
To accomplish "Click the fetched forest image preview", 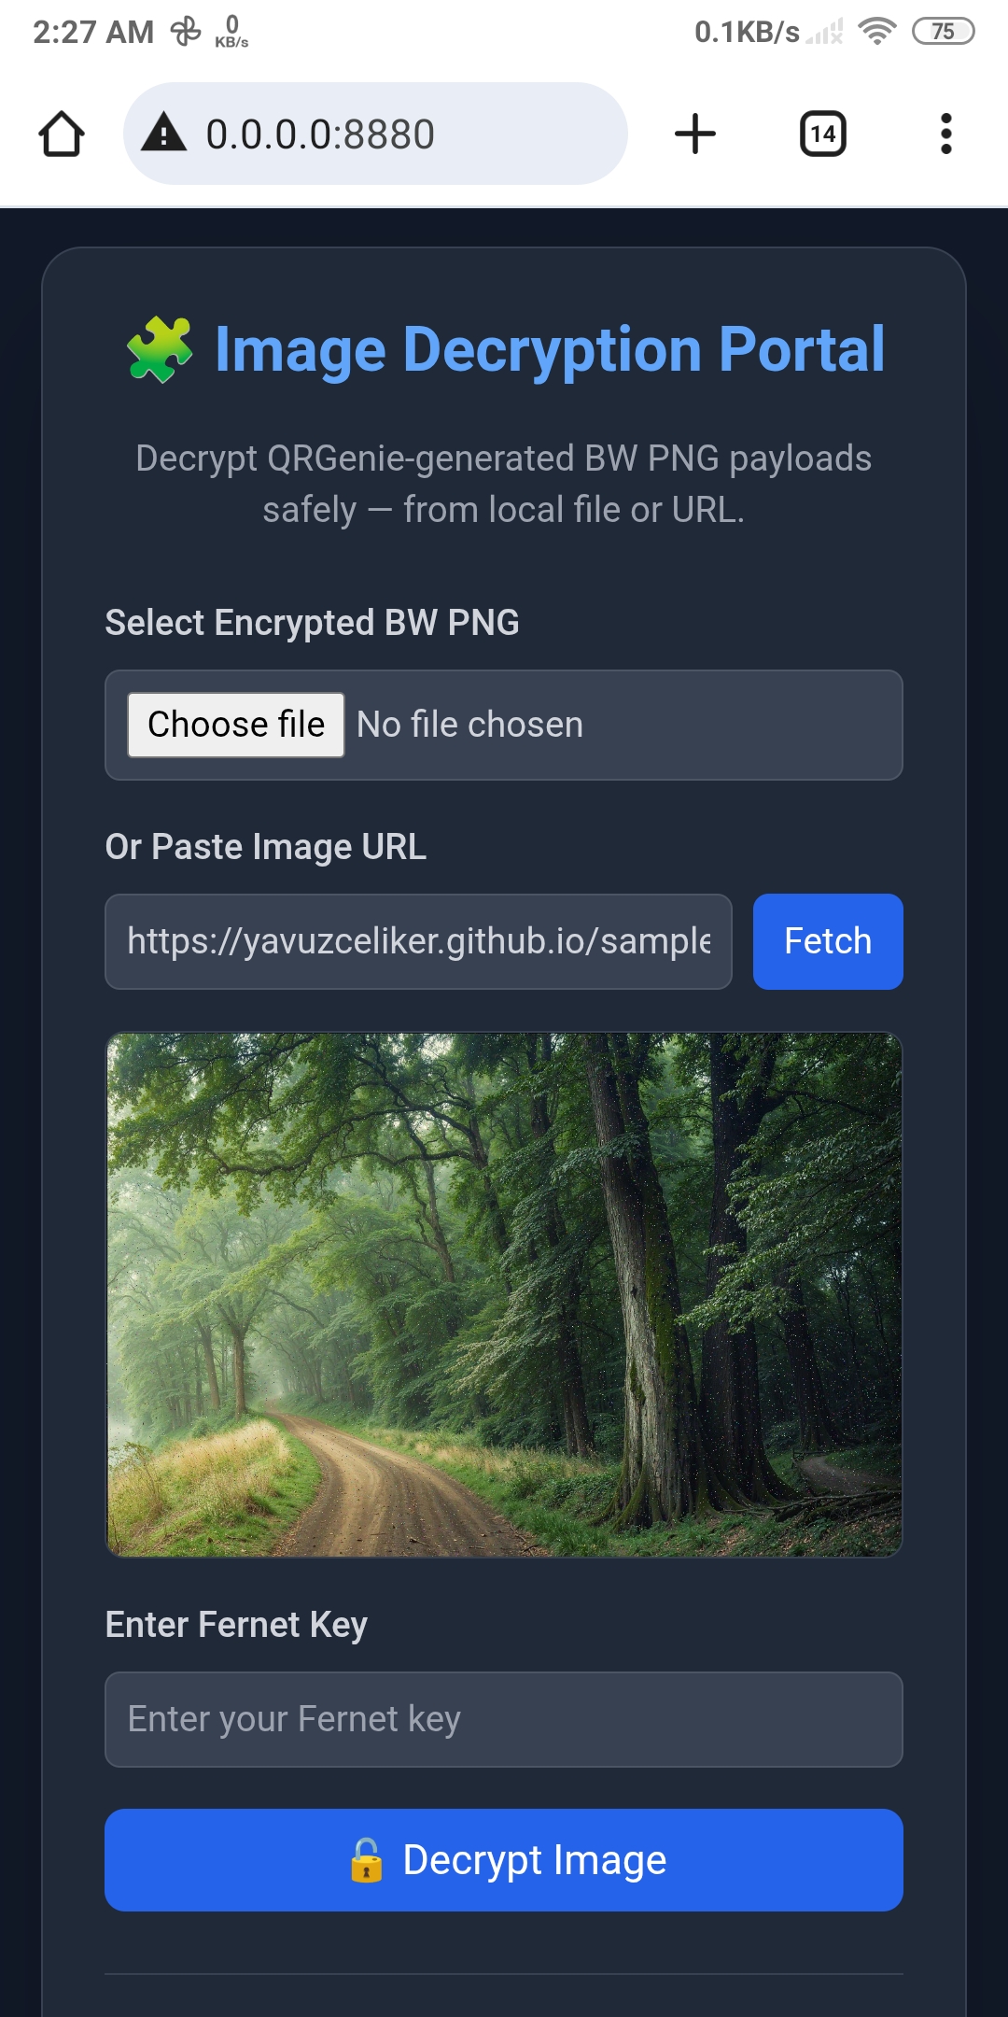I will (x=504, y=1293).
